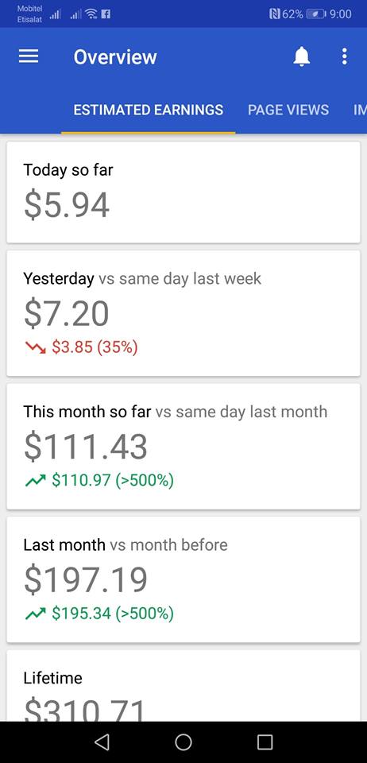The height and width of the screenshot is (763, 367).
Task: Open the partially visible tab after Page Views
Action: point(360,110)
